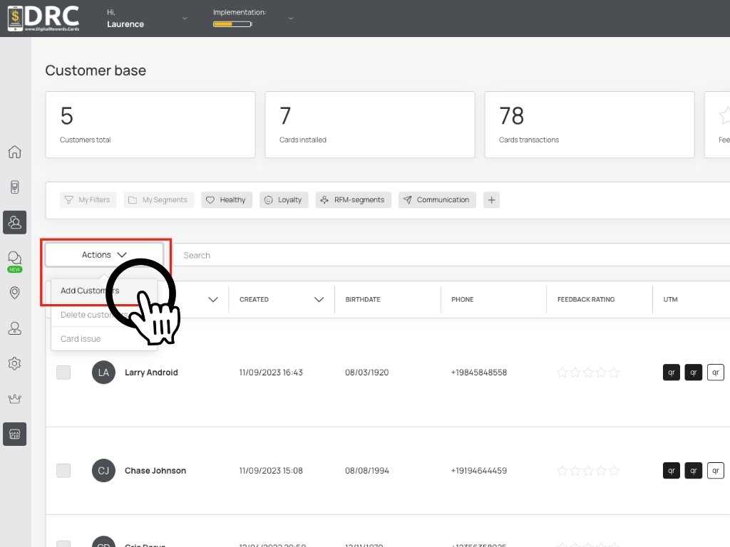
Task: Select the My Filters chip
Action: [x=88, y=200]
